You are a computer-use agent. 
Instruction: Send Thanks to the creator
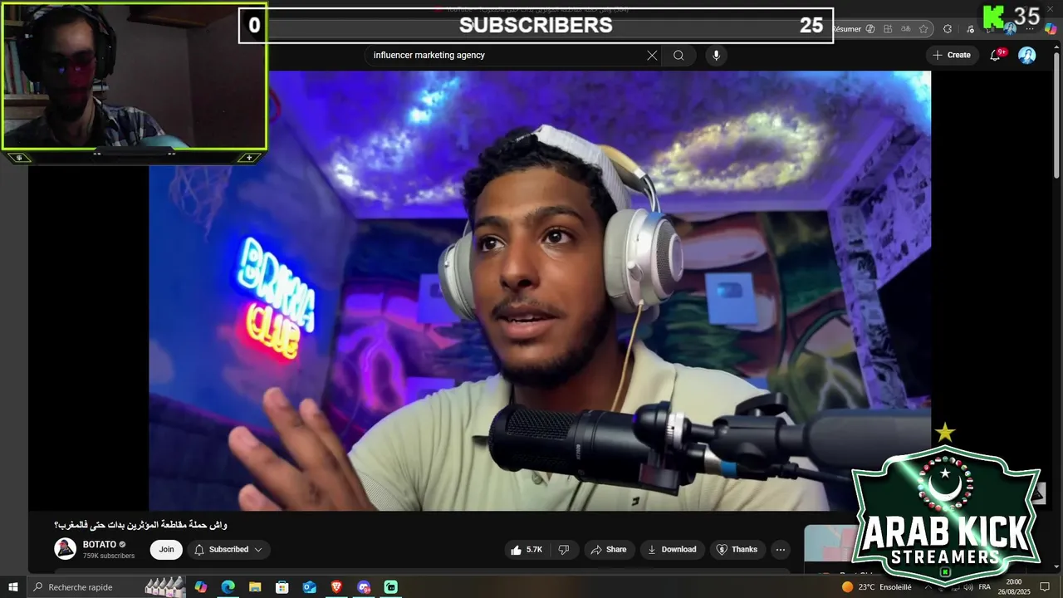click(x=737, y=549)
